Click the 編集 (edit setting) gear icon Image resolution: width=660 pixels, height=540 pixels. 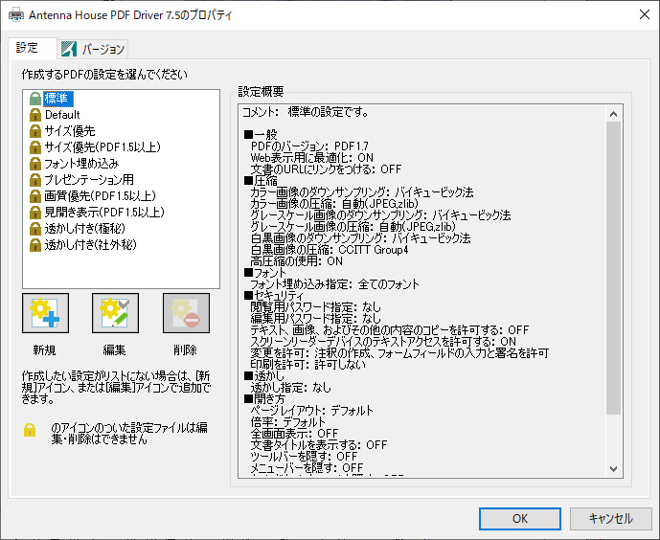pos(115,313)
